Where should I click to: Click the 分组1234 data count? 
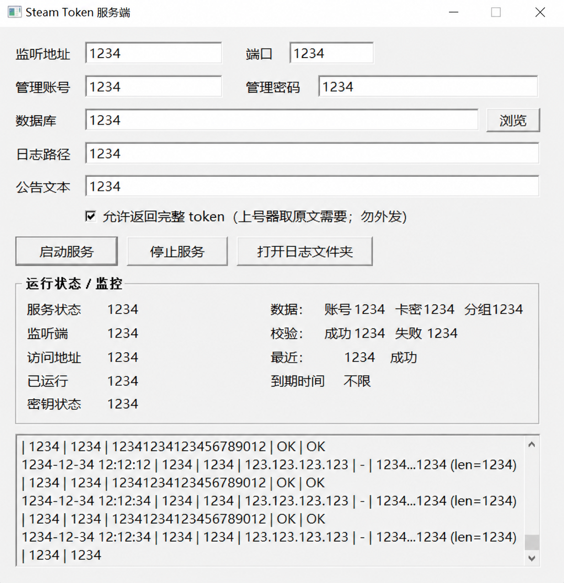pyautogui.click(x=494, y=310)
